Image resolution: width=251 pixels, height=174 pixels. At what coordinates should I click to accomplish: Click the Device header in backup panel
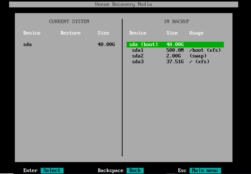coord(138,33)
